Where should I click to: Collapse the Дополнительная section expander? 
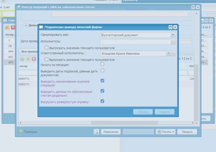point(26,25)
